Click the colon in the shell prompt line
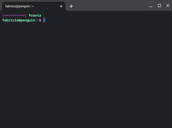This screenshot has width=172, height=128. (36, 20)
